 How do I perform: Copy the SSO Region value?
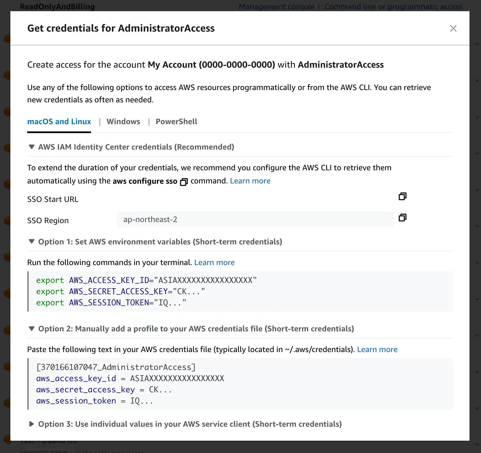tap(402, 218)
